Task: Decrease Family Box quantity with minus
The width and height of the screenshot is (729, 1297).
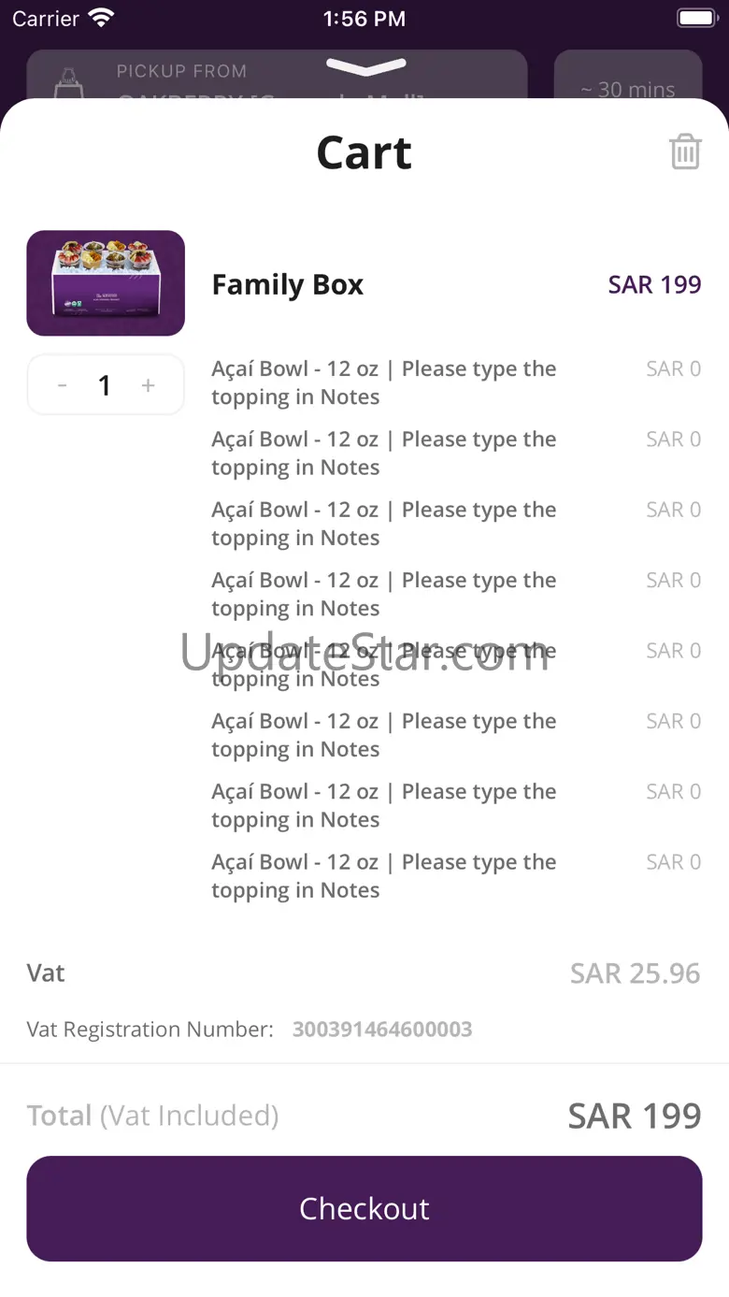Action: (x=63, y=385)
